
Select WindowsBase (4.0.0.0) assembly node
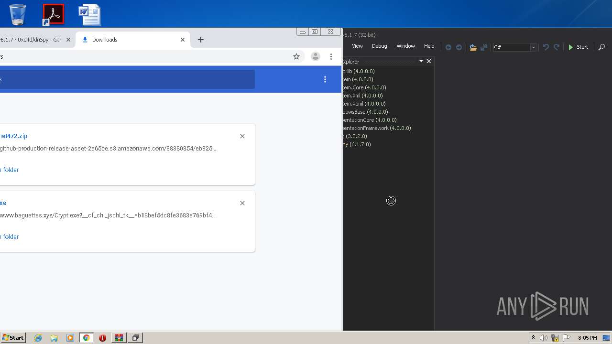(x=366, y=112)
